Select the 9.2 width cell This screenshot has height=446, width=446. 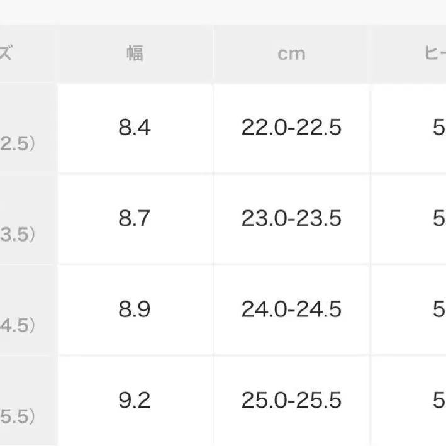coord(135,400)
